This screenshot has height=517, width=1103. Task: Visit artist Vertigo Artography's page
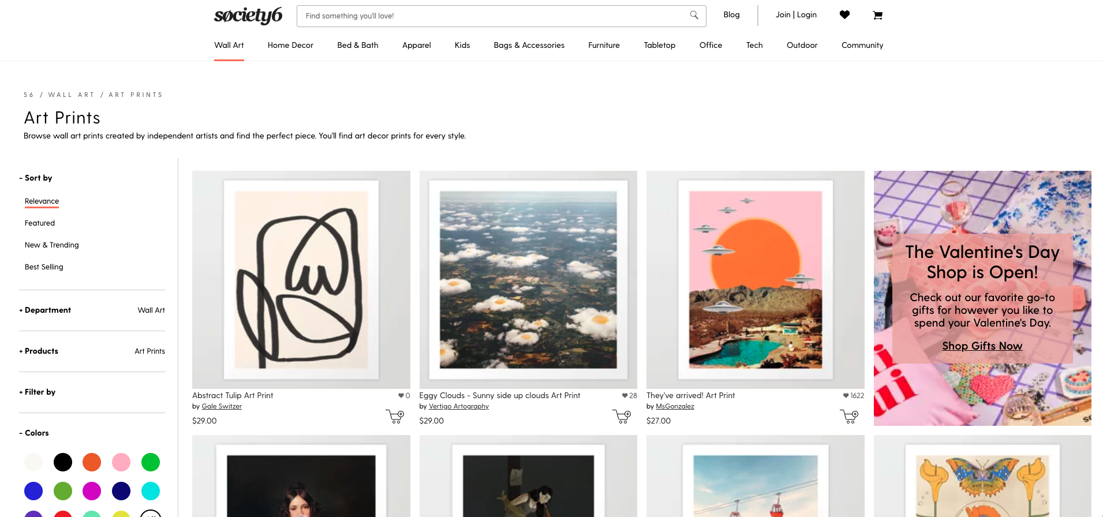pos(459,407)
